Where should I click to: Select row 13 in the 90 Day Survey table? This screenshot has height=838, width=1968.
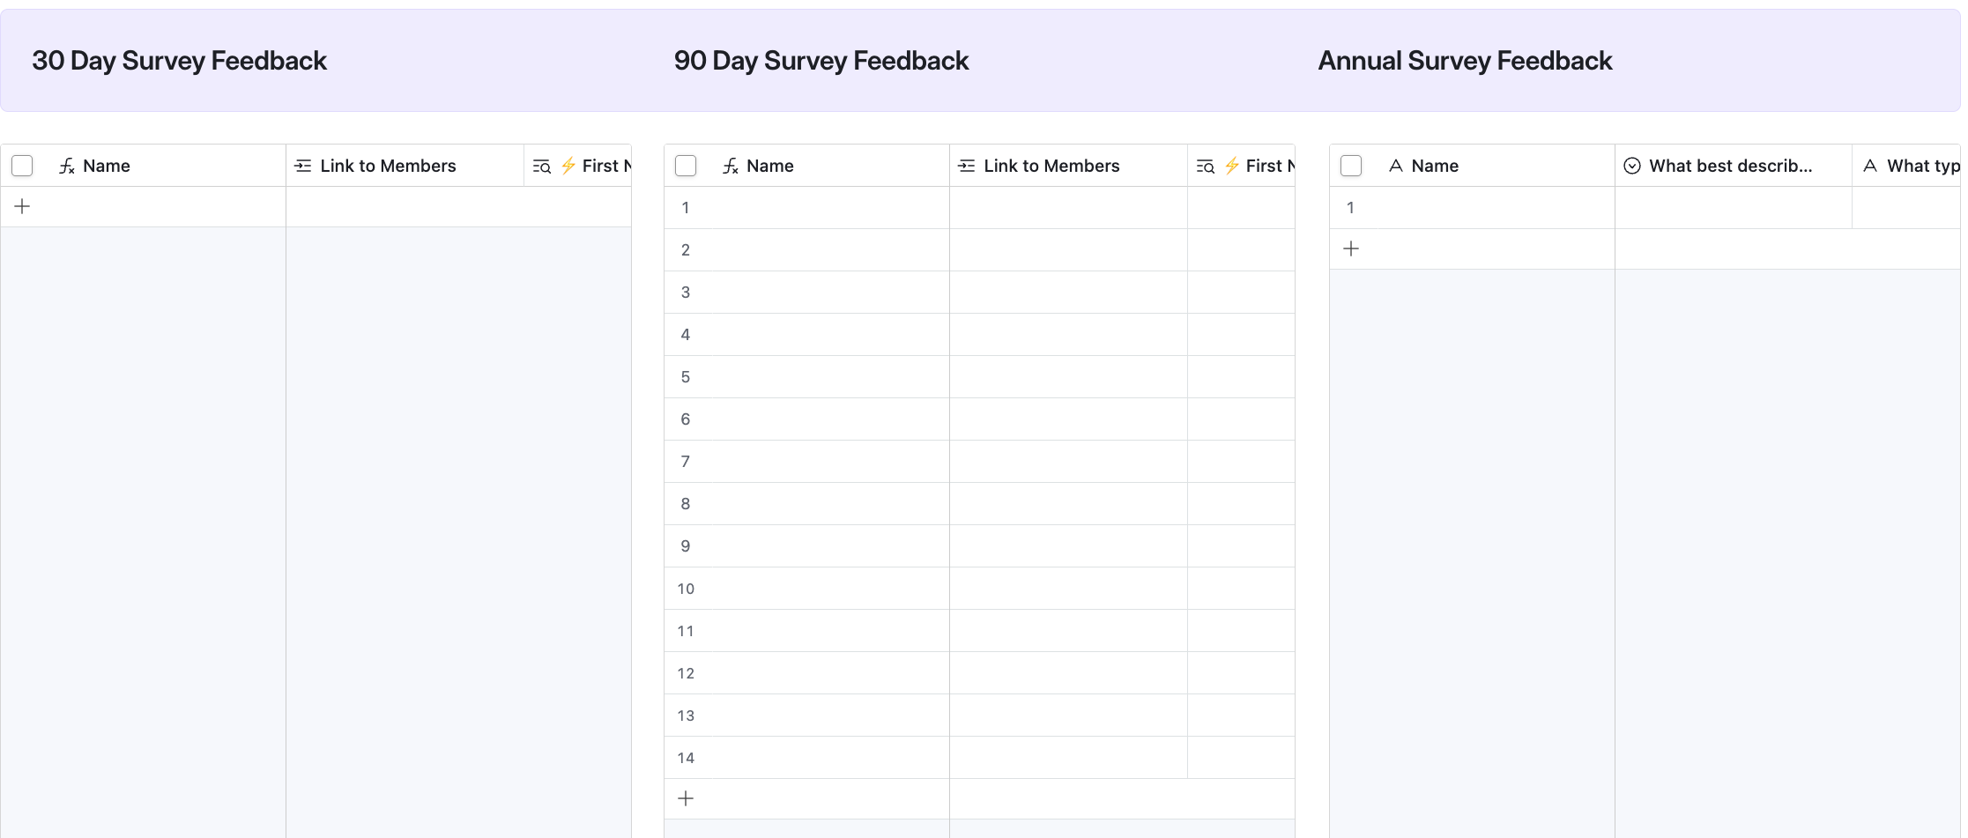(x=686, y=716)
